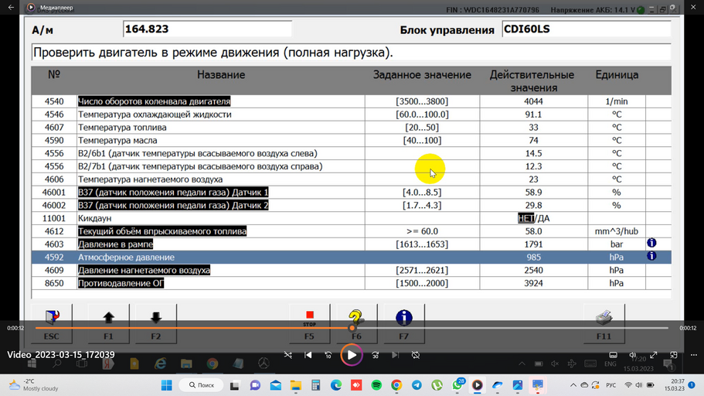This screenshot has width=704, height=396.
Task: Play the video in the media player
Action: [352, 355]
